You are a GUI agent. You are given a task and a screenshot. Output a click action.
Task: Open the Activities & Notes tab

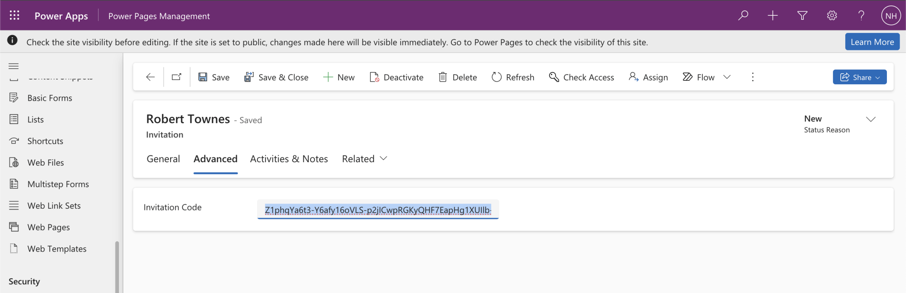point(289,159)
